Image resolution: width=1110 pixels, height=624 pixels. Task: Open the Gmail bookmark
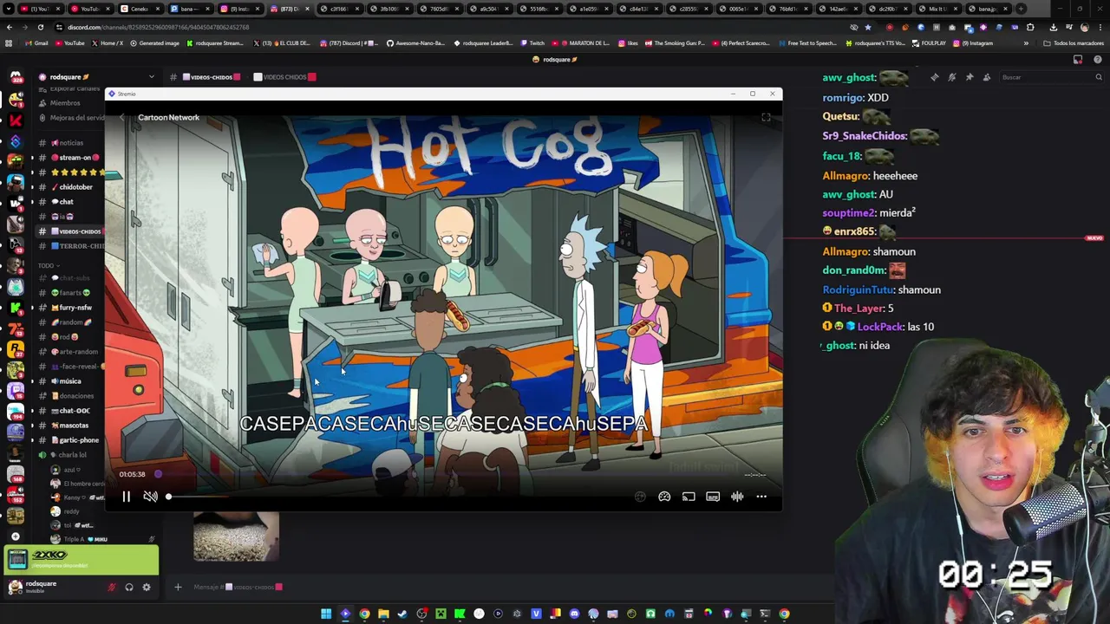point(36,43)
